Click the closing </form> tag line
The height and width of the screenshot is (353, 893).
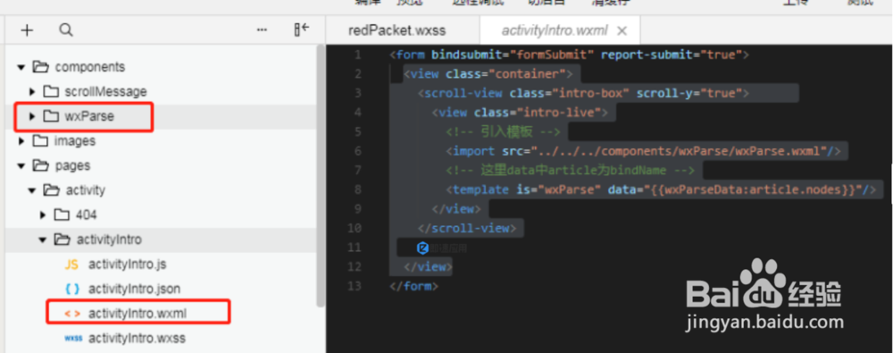(414, 286)
